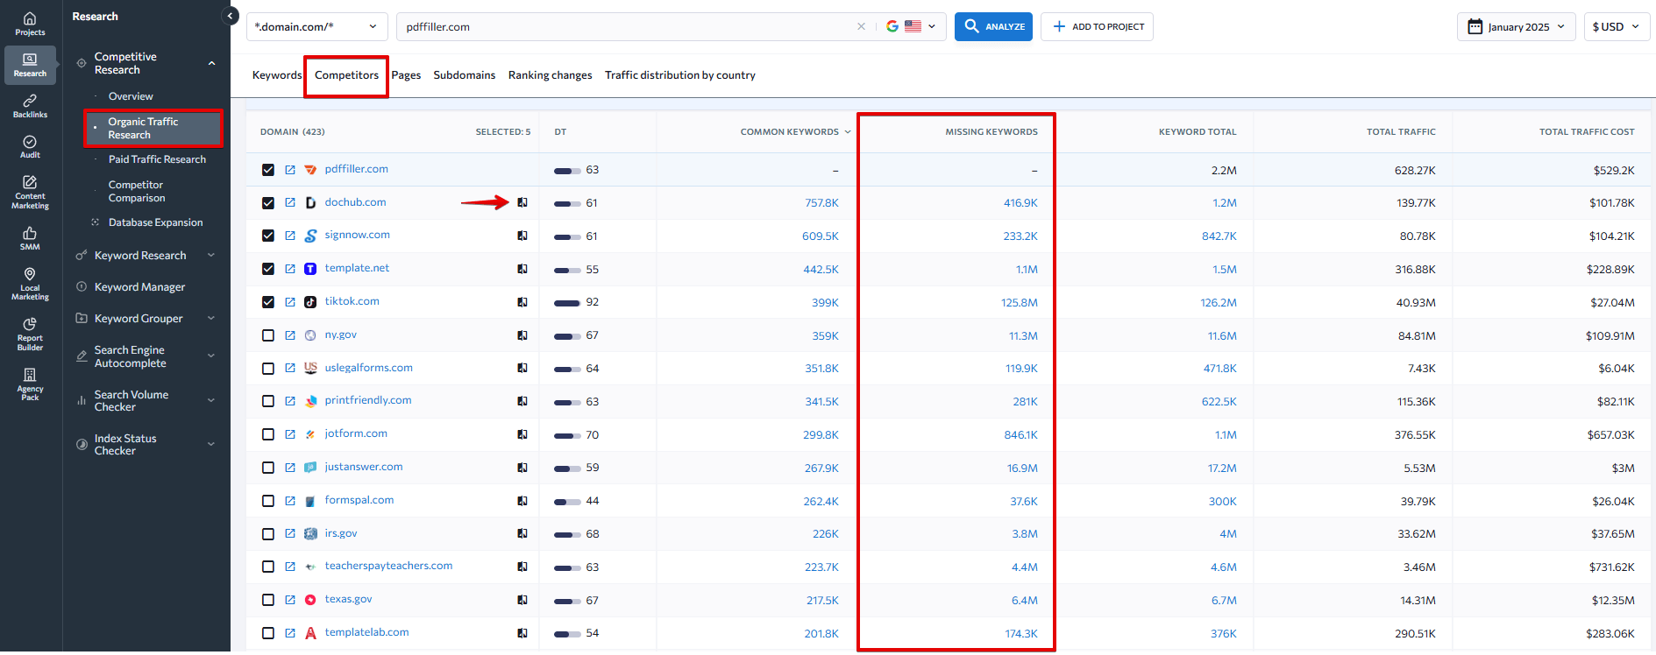Check the jotform.com checkbox
Image resolution: width=1656 pixels, height=655 pixels.
click(268, 434)
